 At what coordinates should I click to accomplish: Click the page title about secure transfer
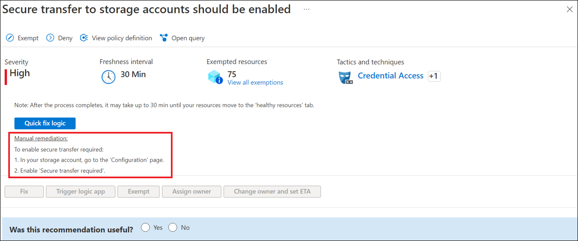coord(147,9)
